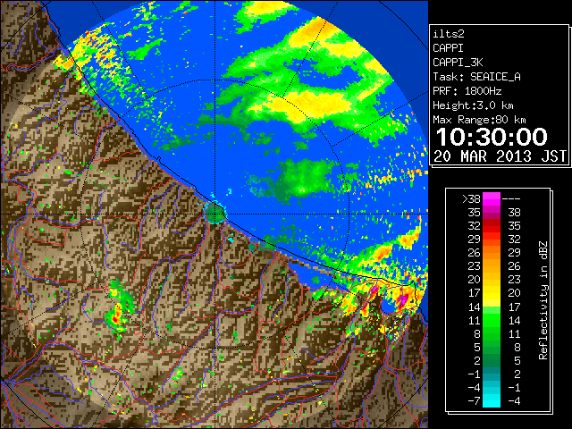Pick the yellow legend band beside 17

point(492,293)
